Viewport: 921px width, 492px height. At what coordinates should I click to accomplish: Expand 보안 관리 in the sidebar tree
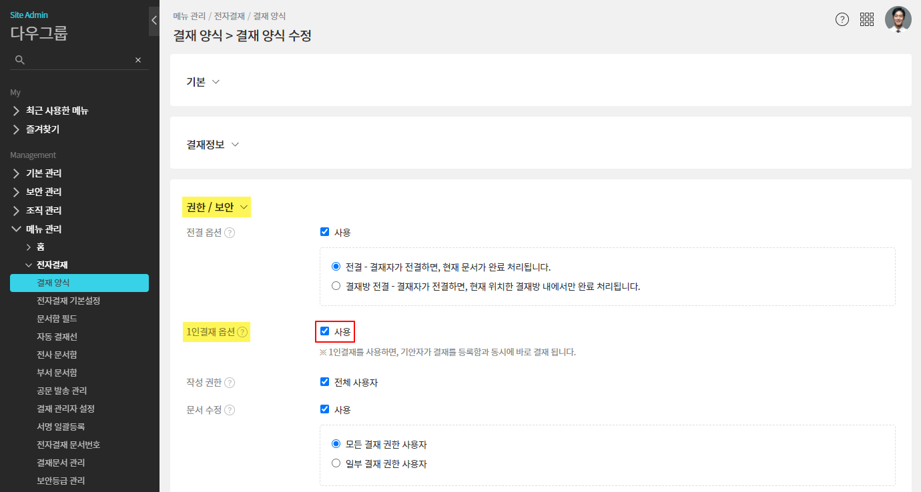[43, 192]
